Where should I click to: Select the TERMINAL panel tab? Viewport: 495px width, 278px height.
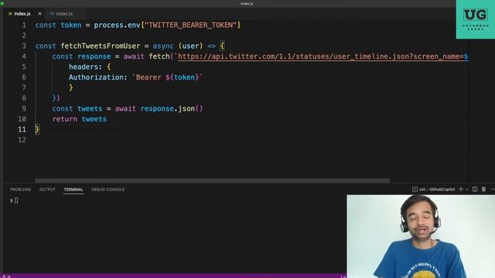point(73,189)
